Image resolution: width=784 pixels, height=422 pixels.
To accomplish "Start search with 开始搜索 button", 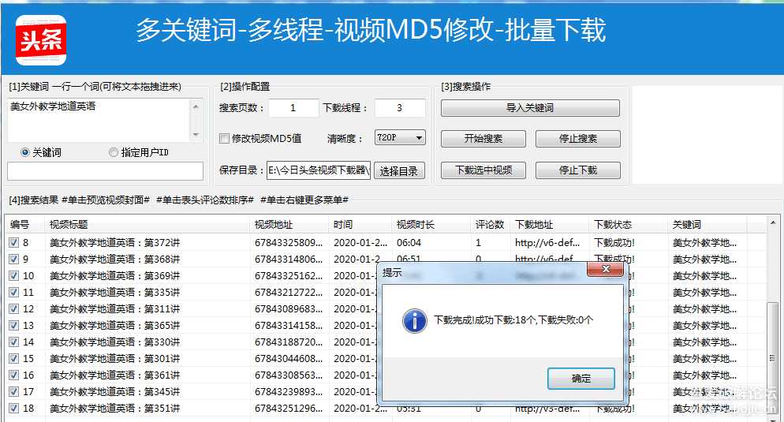I will pos(483,139).
